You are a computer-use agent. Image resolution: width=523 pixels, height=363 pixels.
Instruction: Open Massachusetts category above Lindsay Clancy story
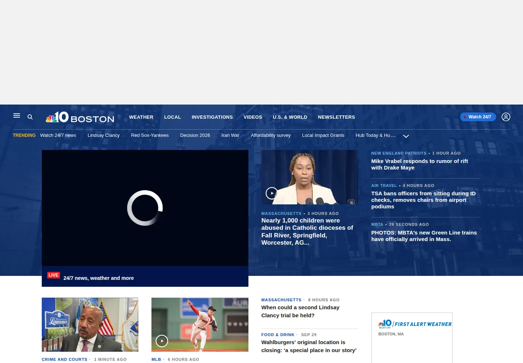(281, 300)
